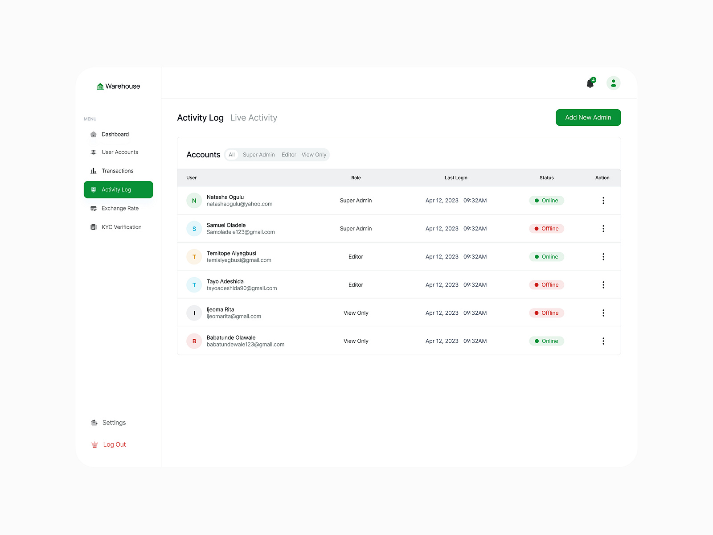The image size is (713, 535).
Task: Click Ijeoma Rita's Offline status badge
Action: 547,313
